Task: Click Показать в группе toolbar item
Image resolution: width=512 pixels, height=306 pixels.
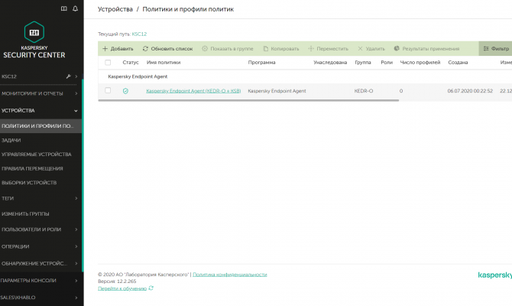Action: point(228,49)
